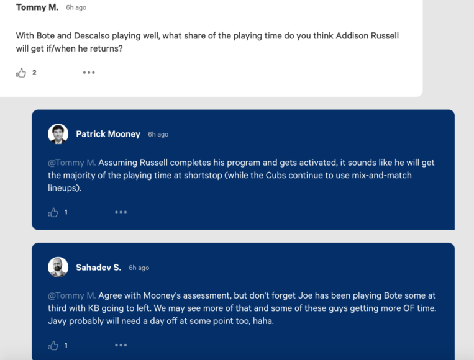Screen dimensions: 474x360
Task: Like Sahadev S.'s reply with thumbs-up
Action: point(53,345)
